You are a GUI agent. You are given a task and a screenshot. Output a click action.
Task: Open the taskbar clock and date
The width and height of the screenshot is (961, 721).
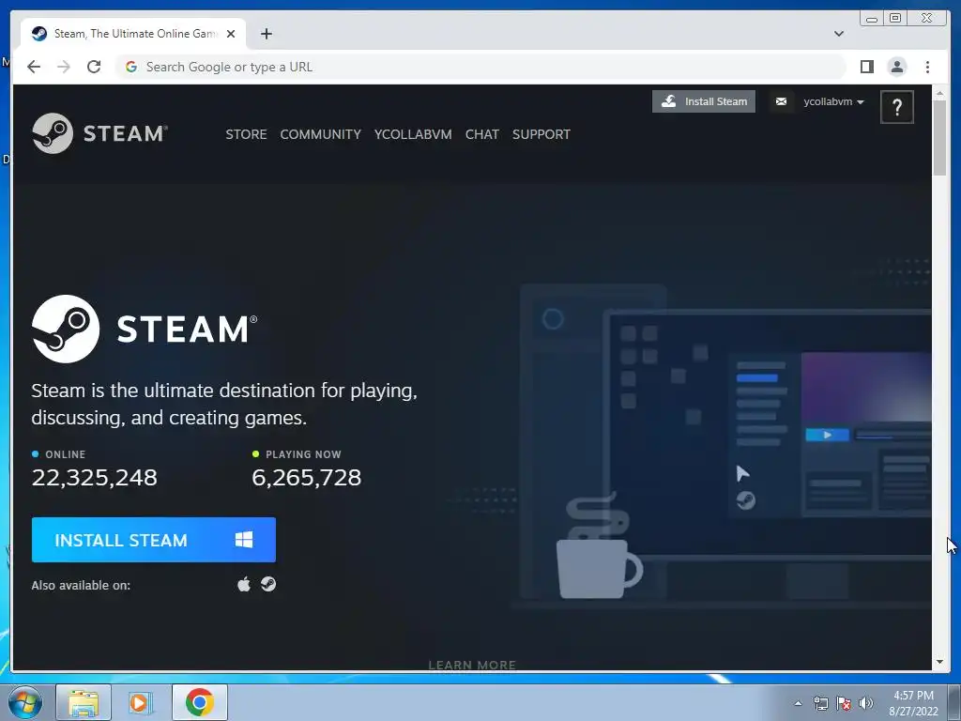(913, 703)
